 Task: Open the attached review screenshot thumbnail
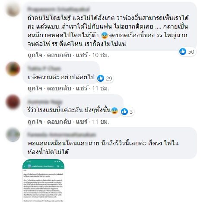click(x=44, y=181)
